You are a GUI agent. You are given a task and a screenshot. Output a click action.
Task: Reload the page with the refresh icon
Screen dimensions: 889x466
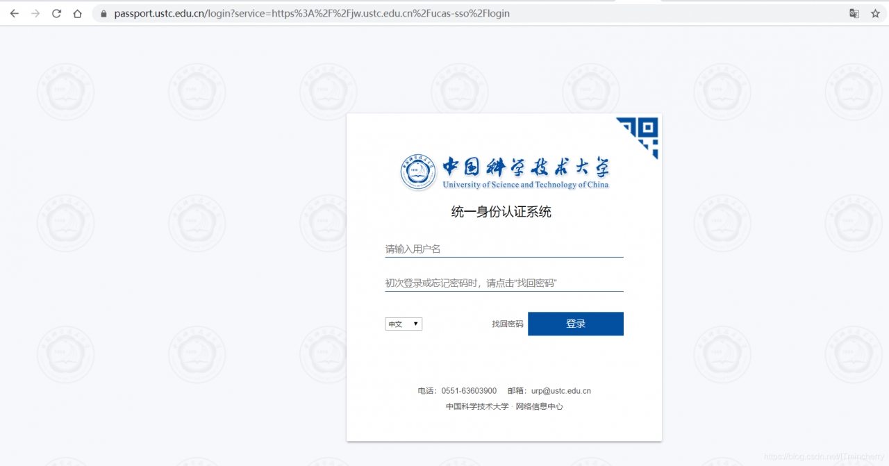coord(57,13)
